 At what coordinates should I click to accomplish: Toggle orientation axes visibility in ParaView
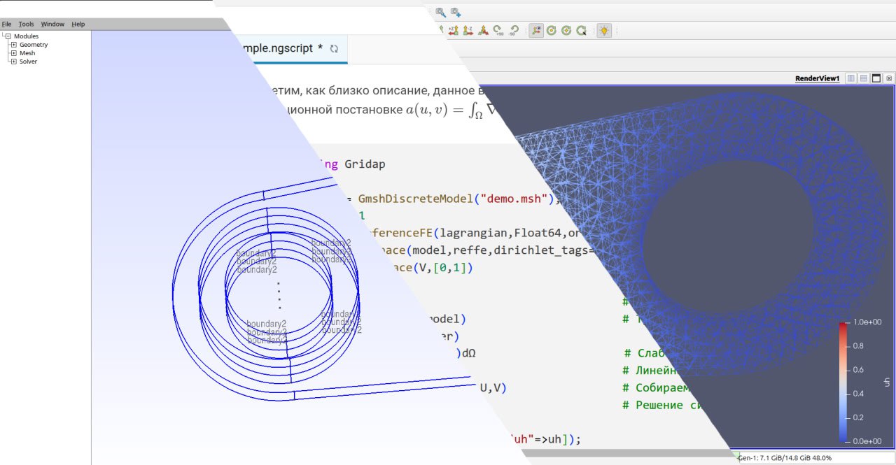(536, 30)
